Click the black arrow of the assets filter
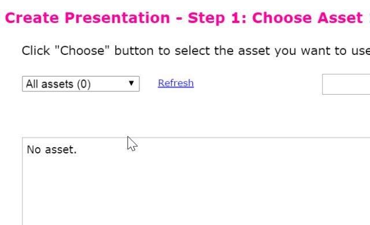This screenshot has height=225, width=370. click(x=131, y=83)
